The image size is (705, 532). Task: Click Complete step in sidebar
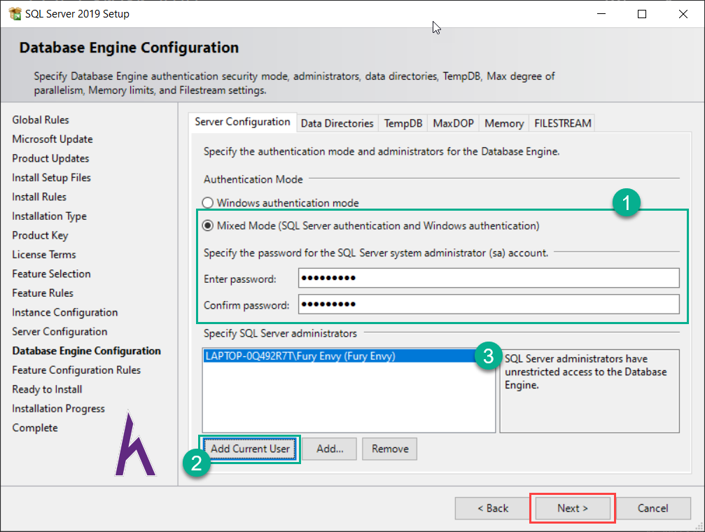pyautogui.click(x=34, y=428)
